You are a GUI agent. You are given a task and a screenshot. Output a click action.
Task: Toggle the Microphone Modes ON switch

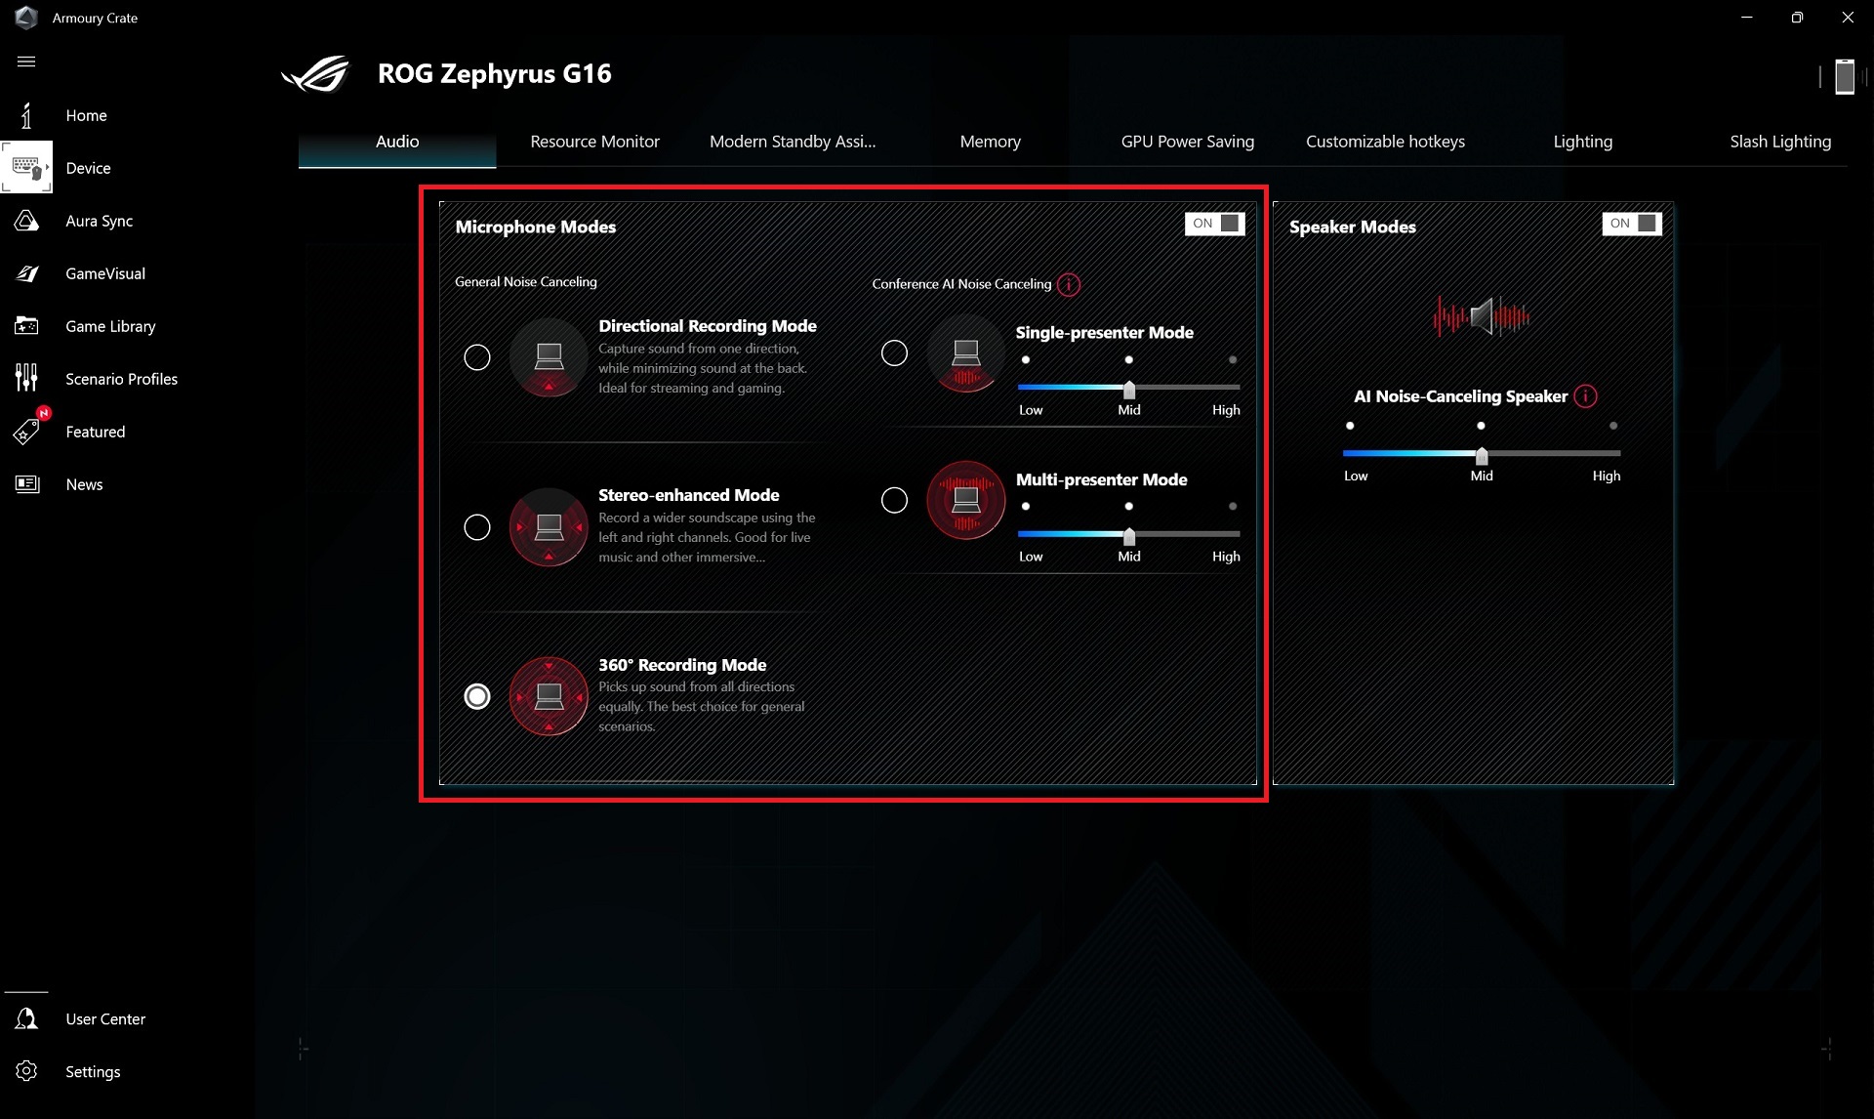pyautogui.click(x=1214, y=224)
